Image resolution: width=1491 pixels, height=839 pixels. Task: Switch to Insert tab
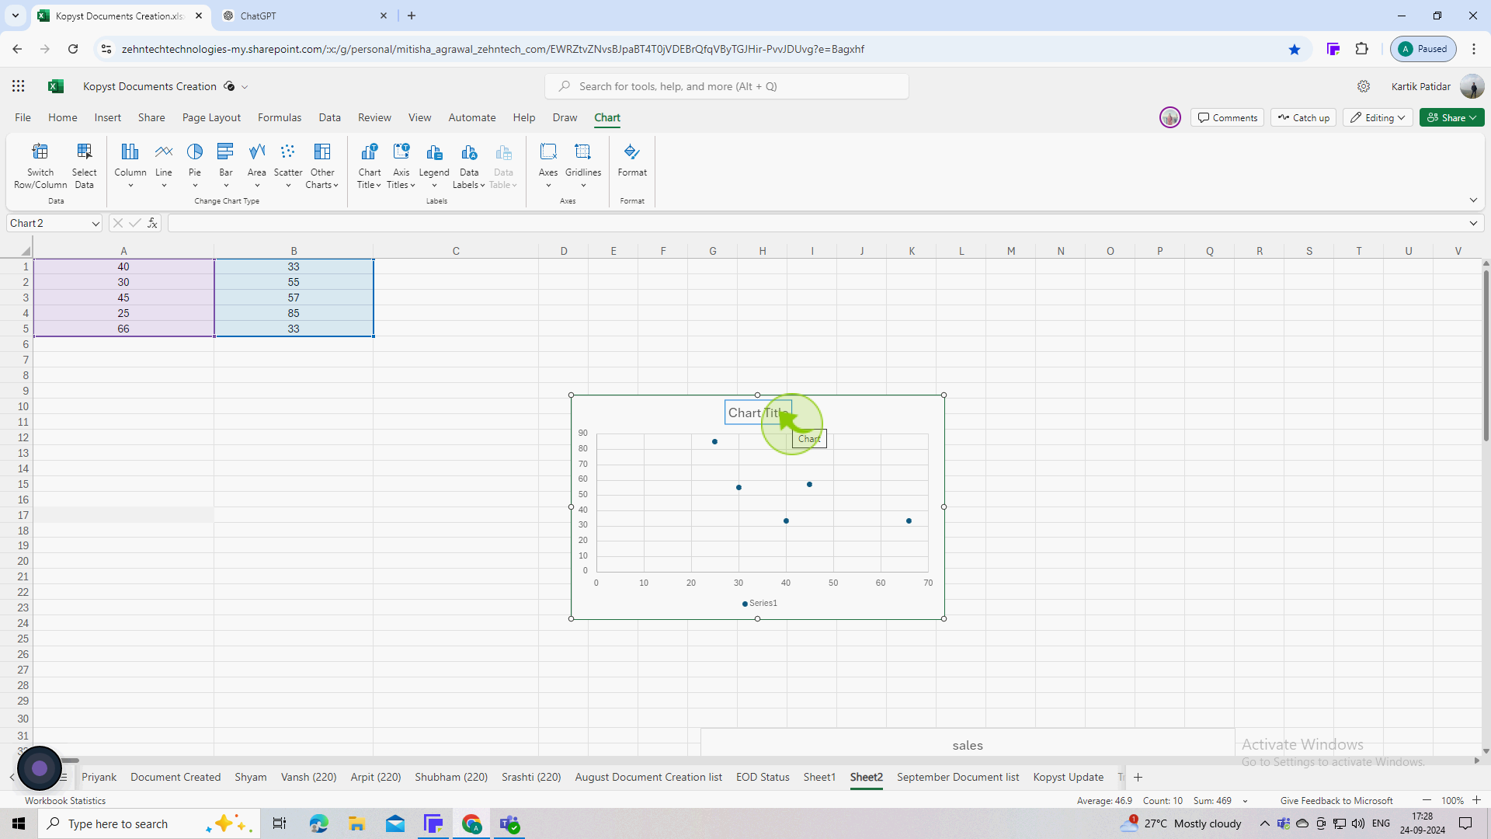point(108,117)
